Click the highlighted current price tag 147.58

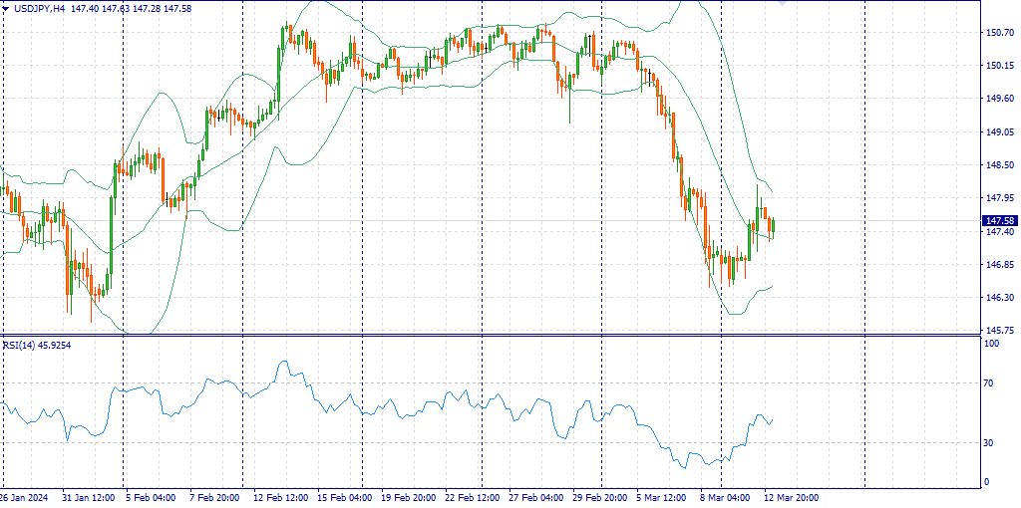coord(999,220)
